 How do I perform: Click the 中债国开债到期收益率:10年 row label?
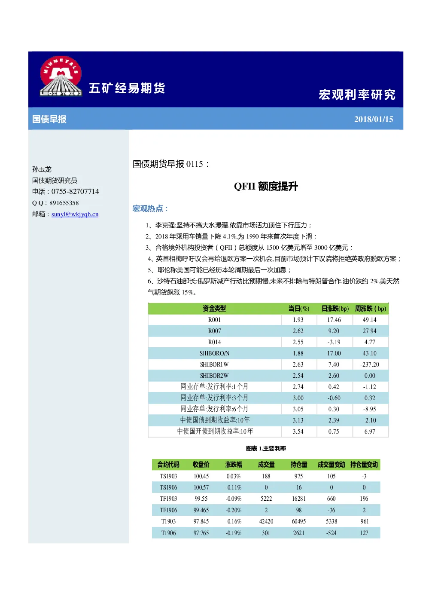tap(215, 431)
